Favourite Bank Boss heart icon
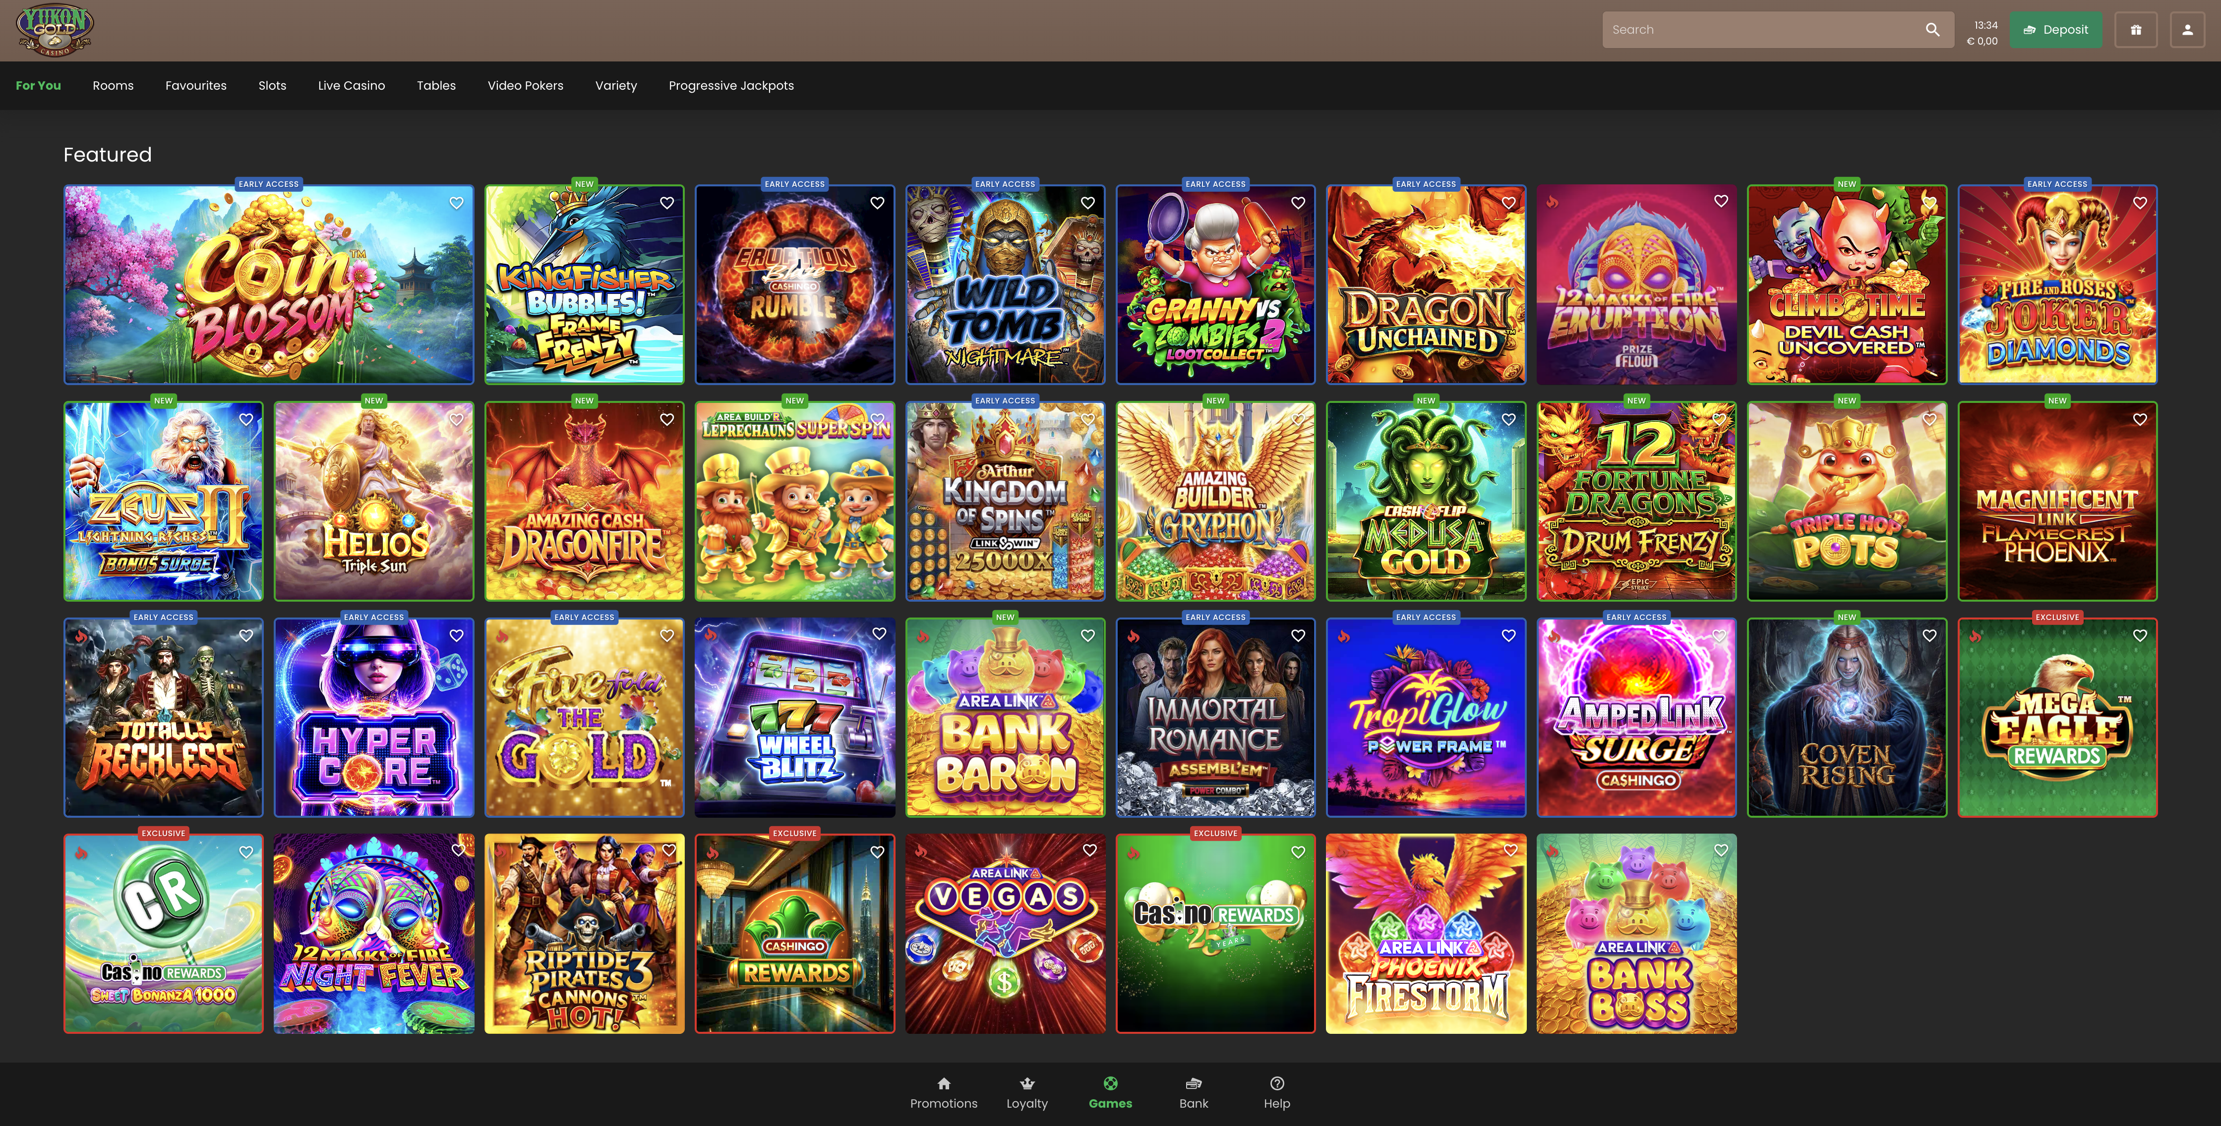Screen dimensions: 2221x1126 (1720, 849)
